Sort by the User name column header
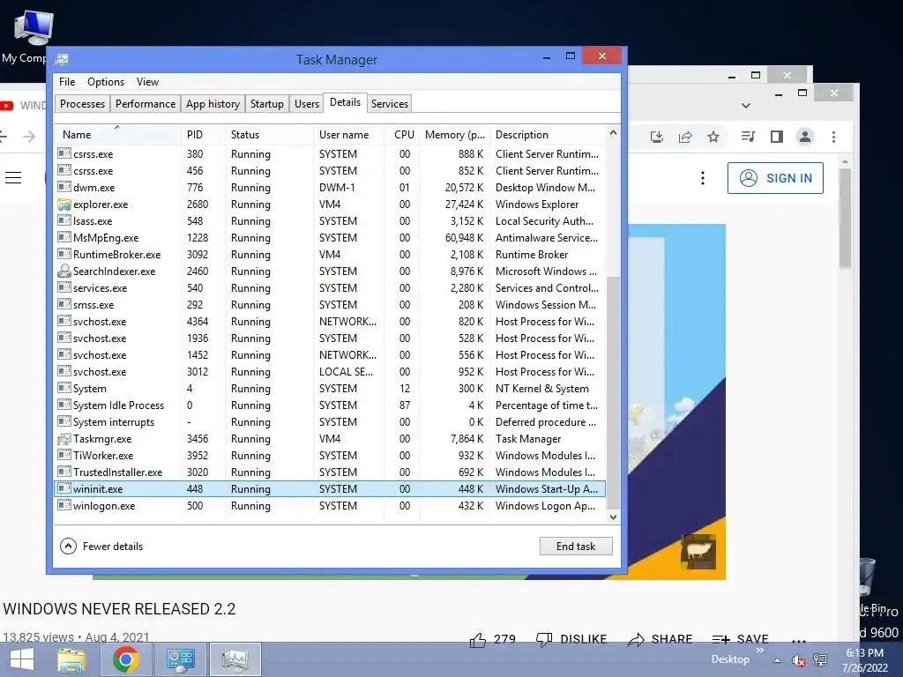This screenshot has height=677, width=903. point(348,135)
